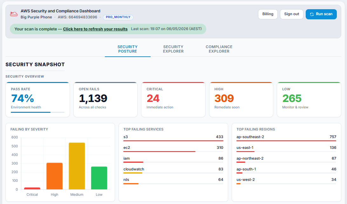The height and width of the screenshot is (204, 347).
Task: Open the Billing page
Action: pos(268,14)
